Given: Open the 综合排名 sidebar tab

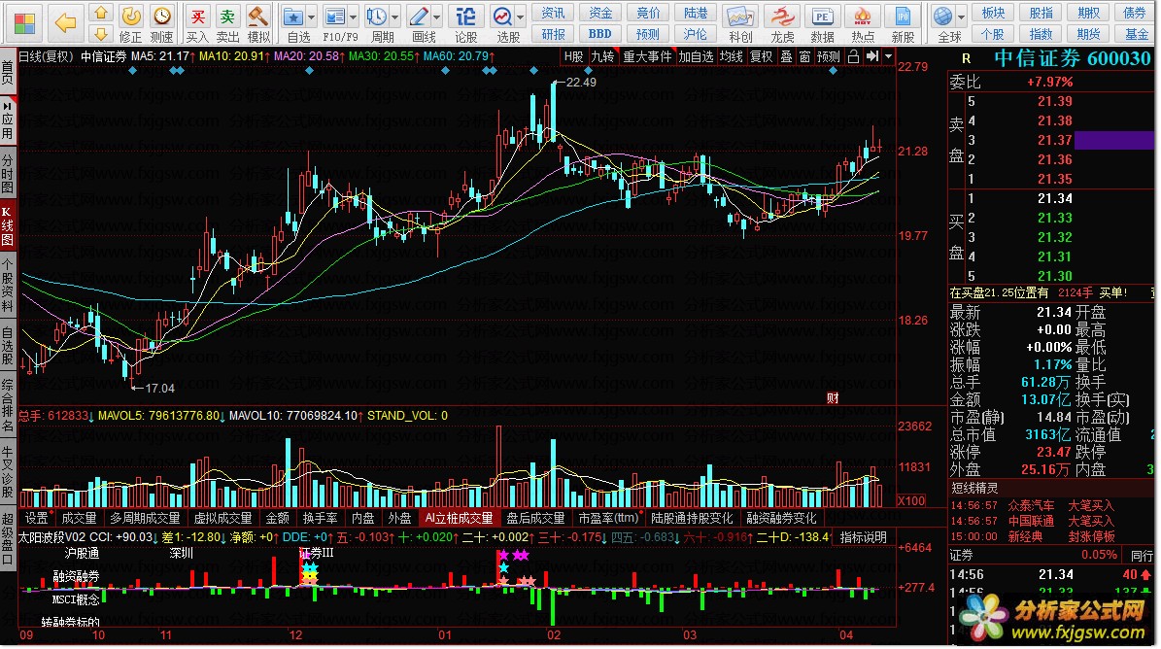Looking at the screenshot, I should [8, 405].
